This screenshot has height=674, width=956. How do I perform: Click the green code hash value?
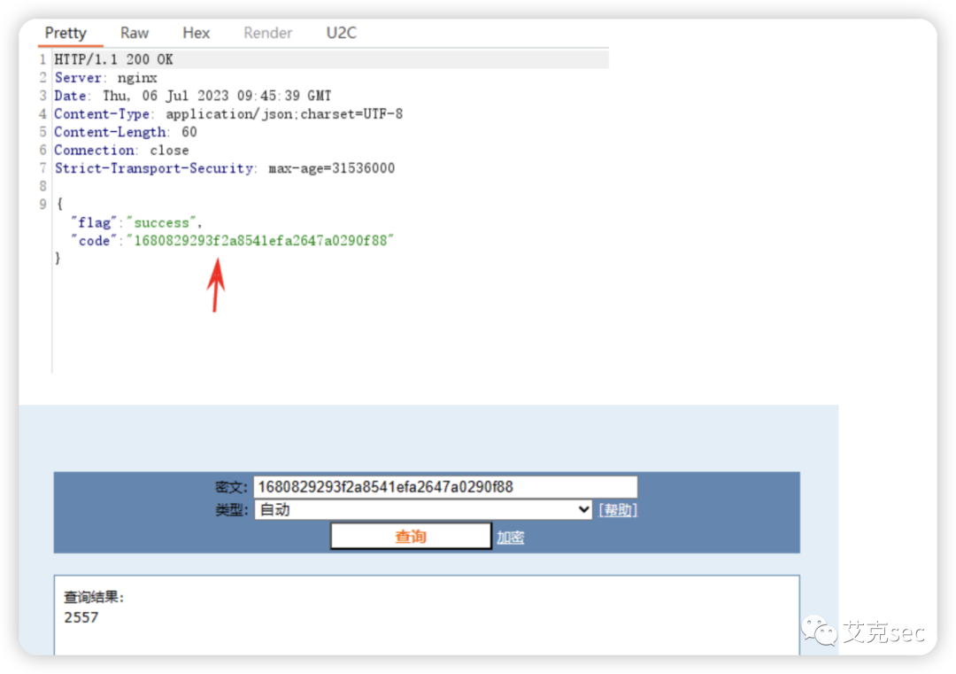tap(260, 241)
